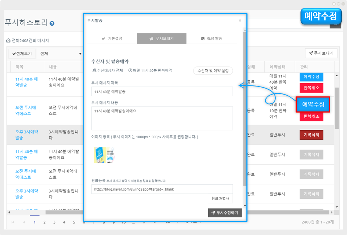
Task: Toggle the 전체보기 check button
Action: [22, 54]
